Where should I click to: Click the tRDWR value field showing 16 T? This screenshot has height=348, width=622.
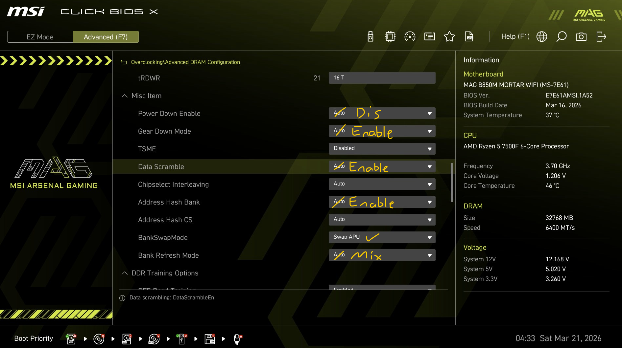(382, 78)
